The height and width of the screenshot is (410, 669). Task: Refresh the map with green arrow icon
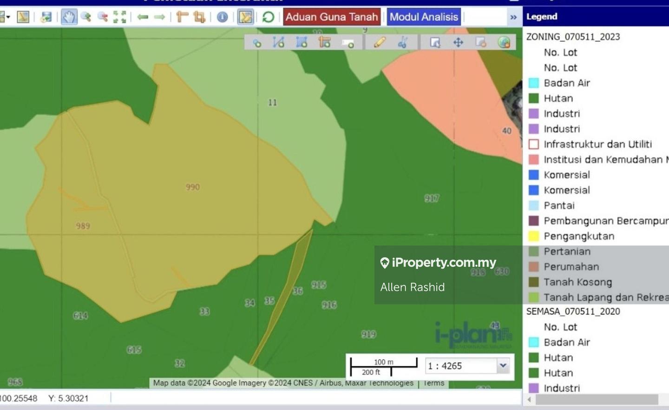coord(268,17)
